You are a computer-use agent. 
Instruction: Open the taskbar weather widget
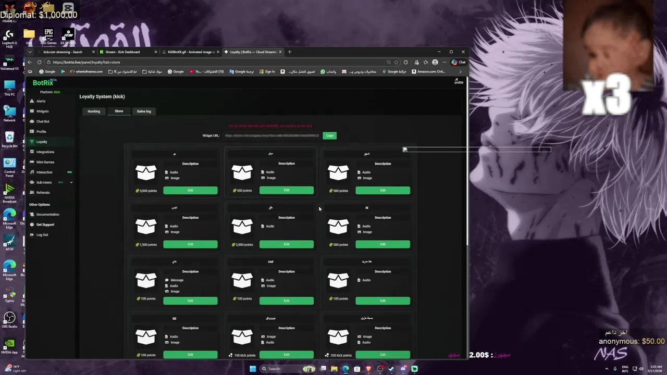pos(14,369)
